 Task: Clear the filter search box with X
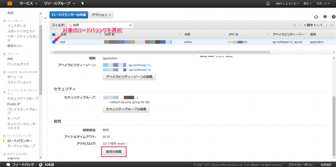130,25
